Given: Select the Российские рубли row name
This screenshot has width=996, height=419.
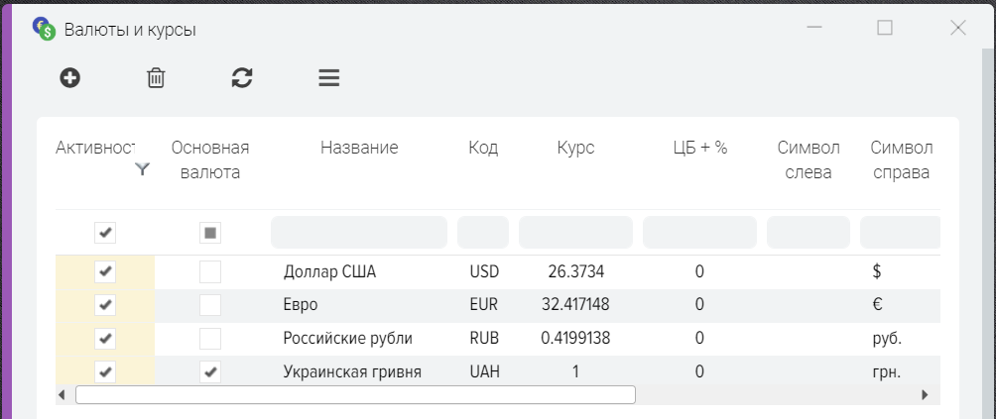Looking at the screenshot, I should pos(347,339).
